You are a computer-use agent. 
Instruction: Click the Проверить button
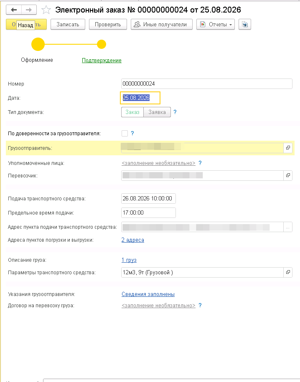pos(108,24)
